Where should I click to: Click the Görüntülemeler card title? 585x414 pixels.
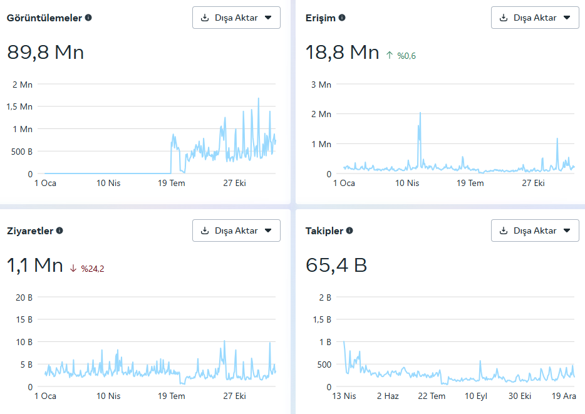44,18
